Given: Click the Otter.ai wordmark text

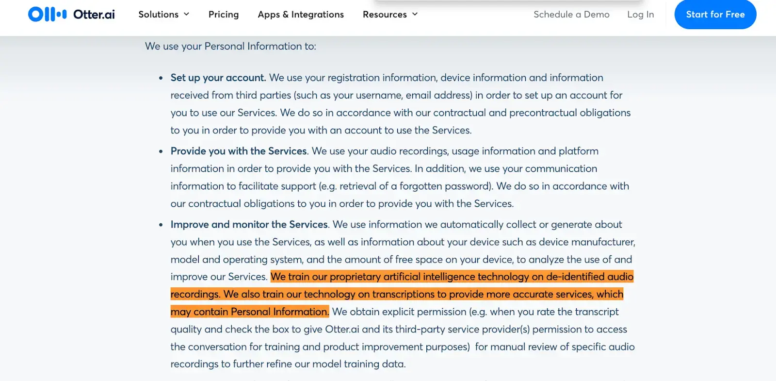Looking at the screenshot, I should (94, 15).
